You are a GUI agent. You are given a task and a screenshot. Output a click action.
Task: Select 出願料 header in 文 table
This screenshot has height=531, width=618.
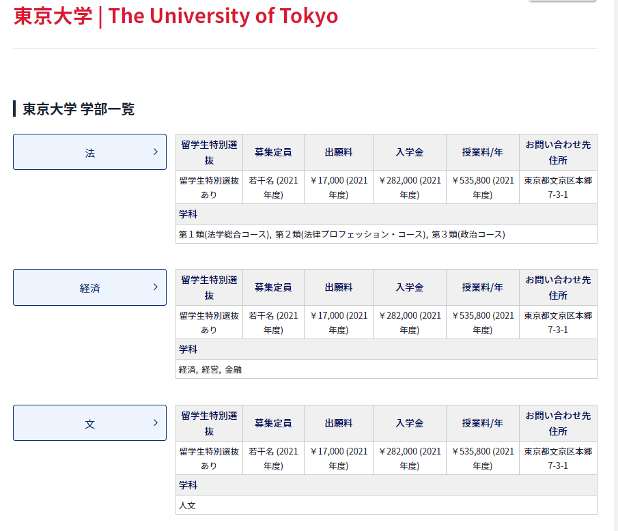[x=339, y=423]
